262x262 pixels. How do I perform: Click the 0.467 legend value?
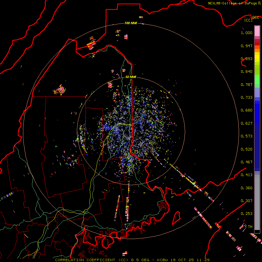click(x=247, y=162)
